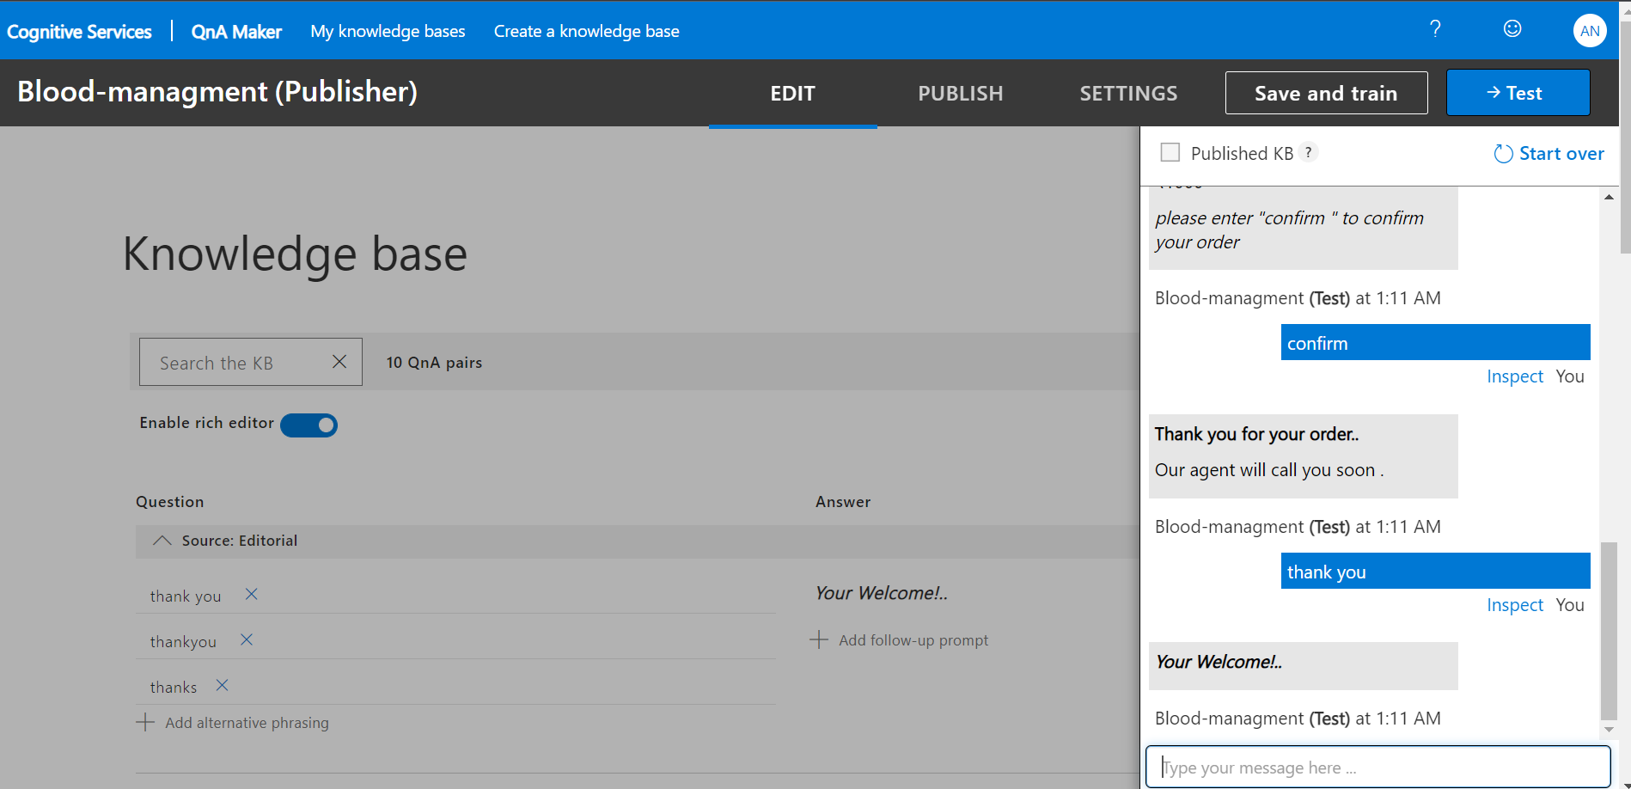Toggle the Enable rich editor switch
Viewport: 1631px width, 789px height.
(x=308, y=425)
